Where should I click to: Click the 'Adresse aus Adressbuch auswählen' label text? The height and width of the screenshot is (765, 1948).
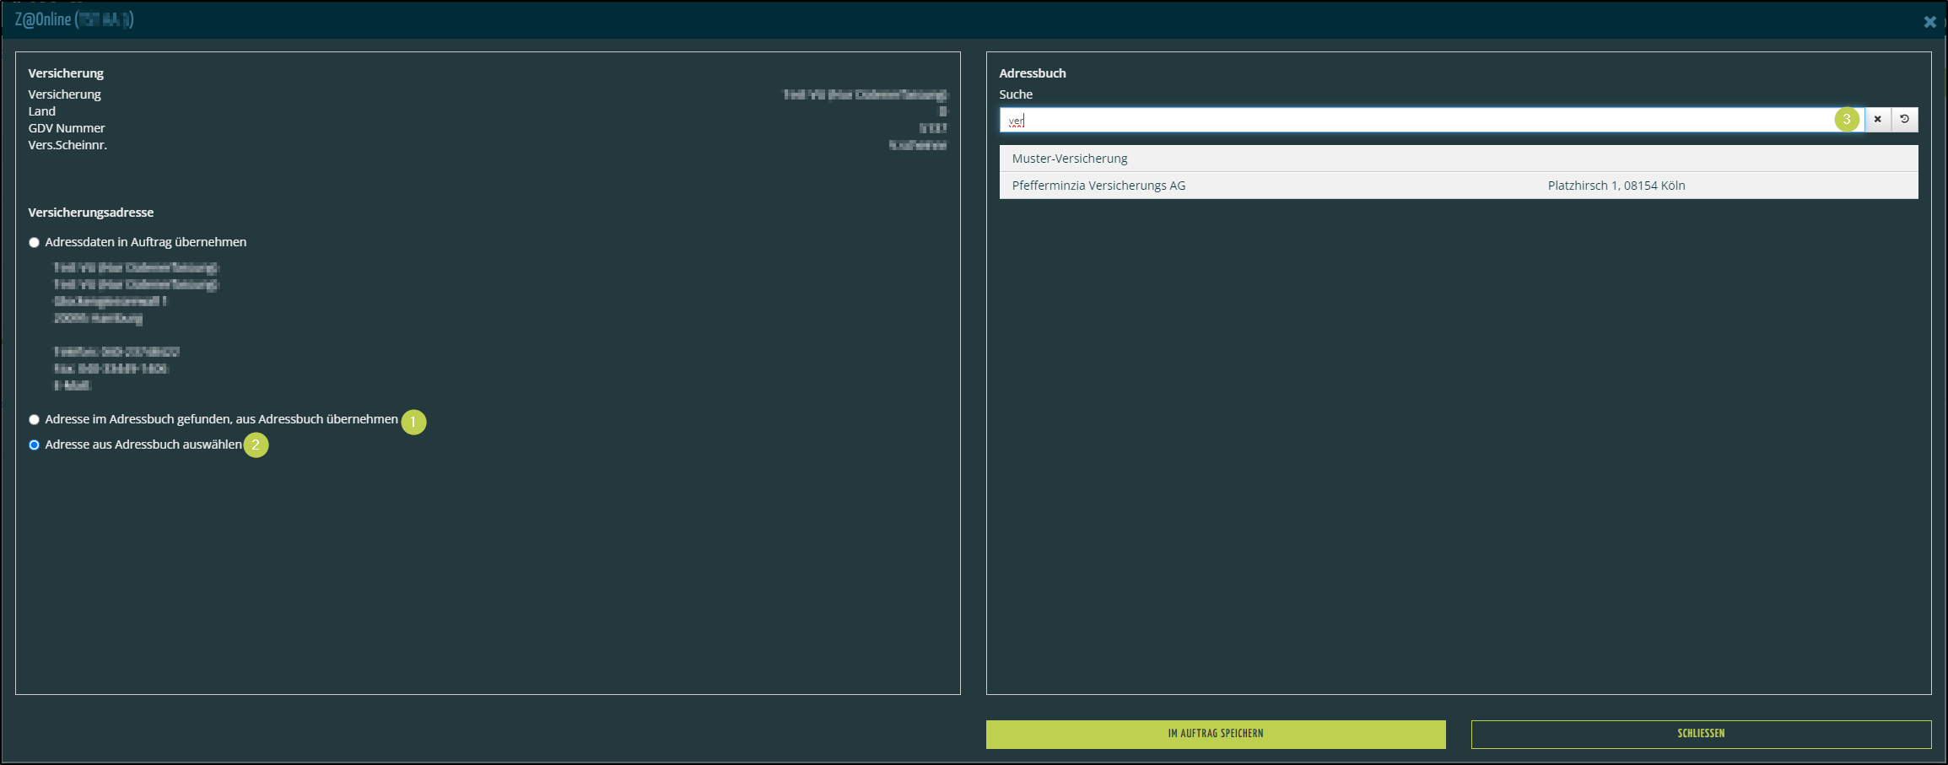click(x=143, y=444)
